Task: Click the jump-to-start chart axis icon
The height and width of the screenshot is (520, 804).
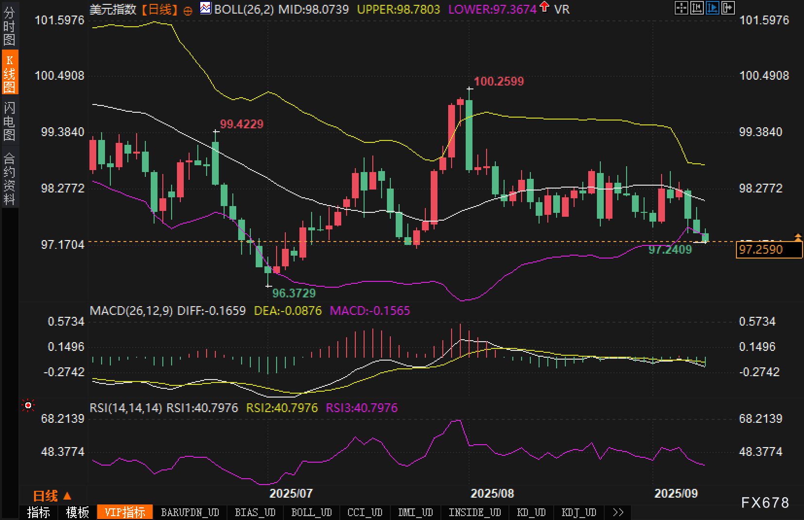Action: [697, 8]
